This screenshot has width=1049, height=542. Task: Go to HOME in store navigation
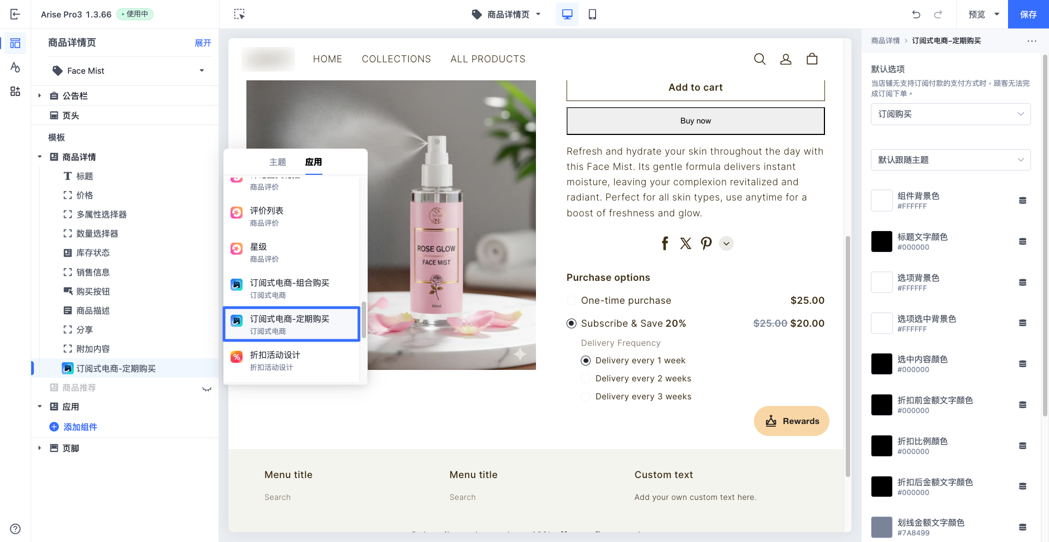pyautogui.click(x=328, y=59)
